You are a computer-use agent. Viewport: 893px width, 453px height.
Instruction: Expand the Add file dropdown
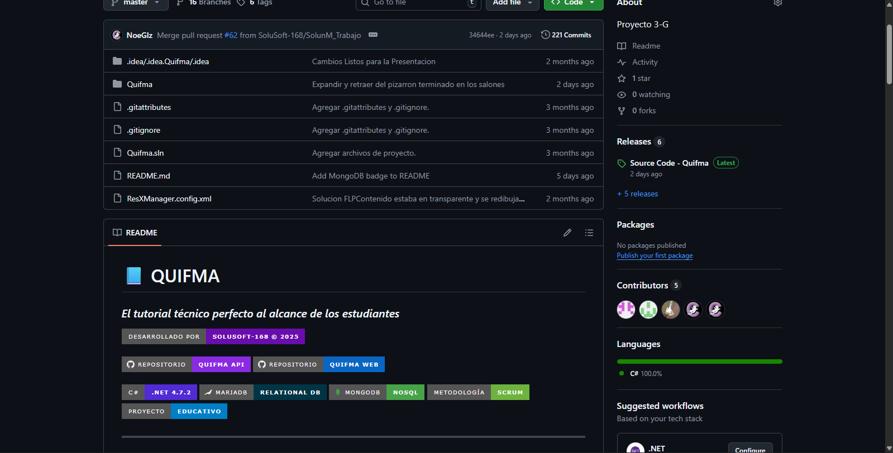point(512,3)
